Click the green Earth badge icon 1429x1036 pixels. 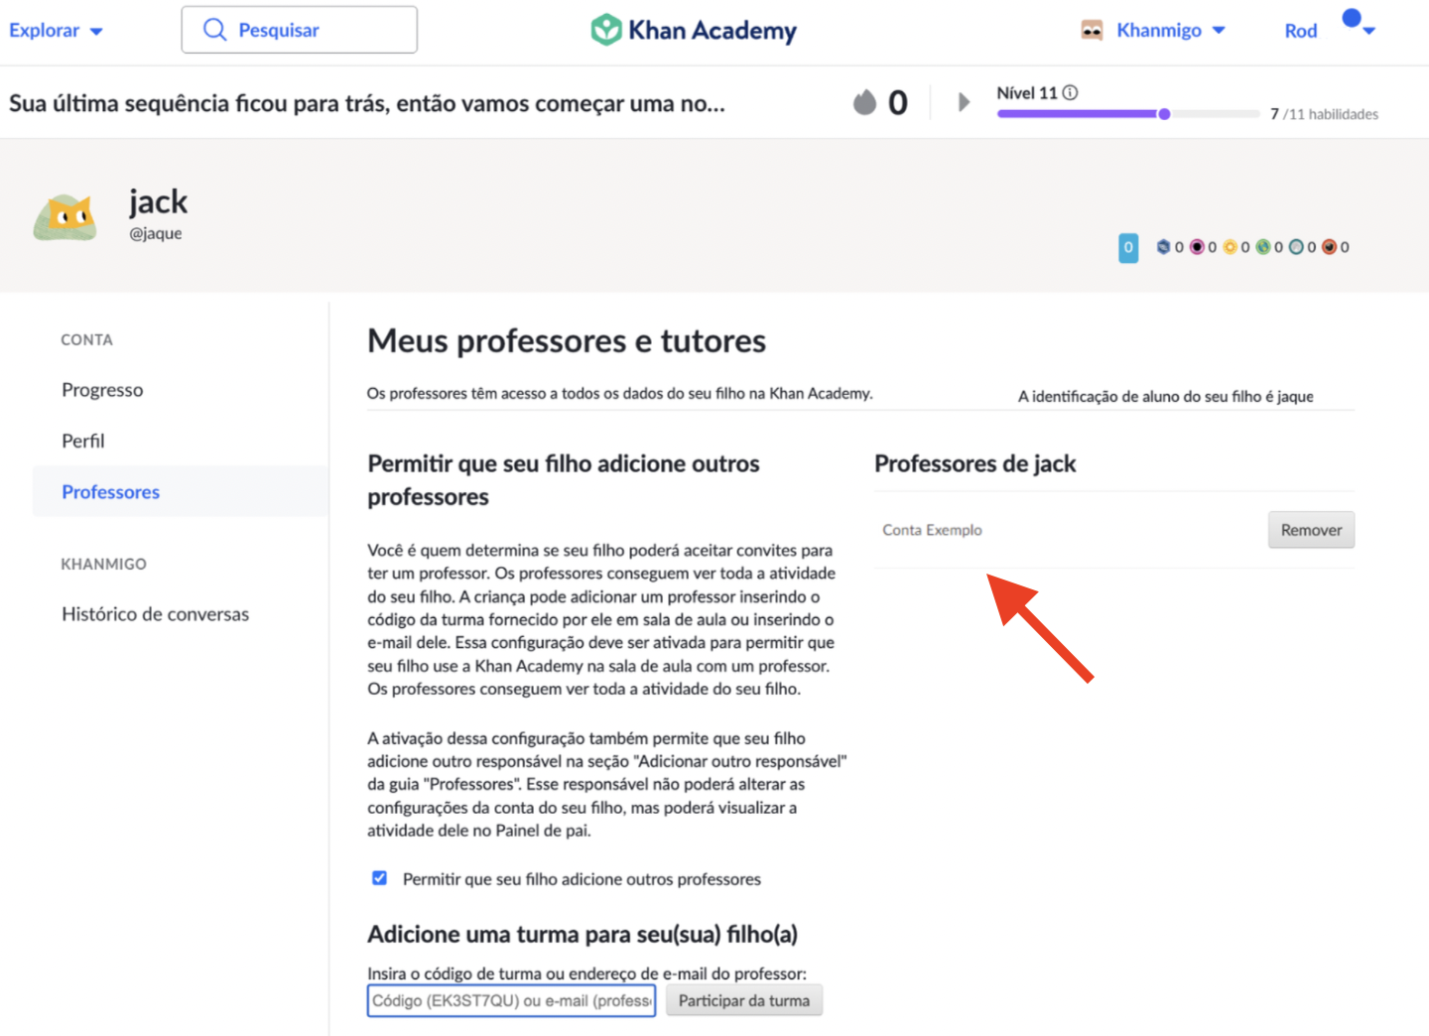(1263, 246)
